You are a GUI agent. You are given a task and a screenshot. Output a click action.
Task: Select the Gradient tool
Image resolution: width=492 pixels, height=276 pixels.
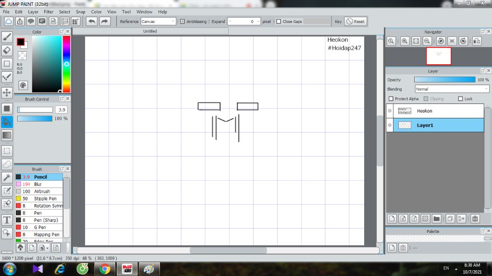pos(7,135)
